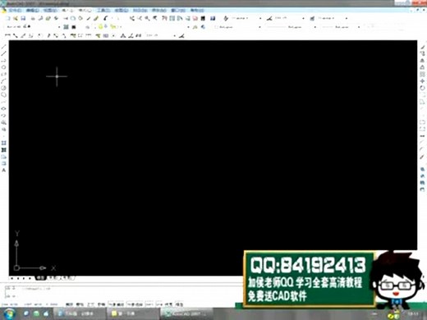Image resolution: width=427 pixels, height=320 pixels.
Task: Select the Copy tool in Modify toolbar
Action: coord(423,53)
